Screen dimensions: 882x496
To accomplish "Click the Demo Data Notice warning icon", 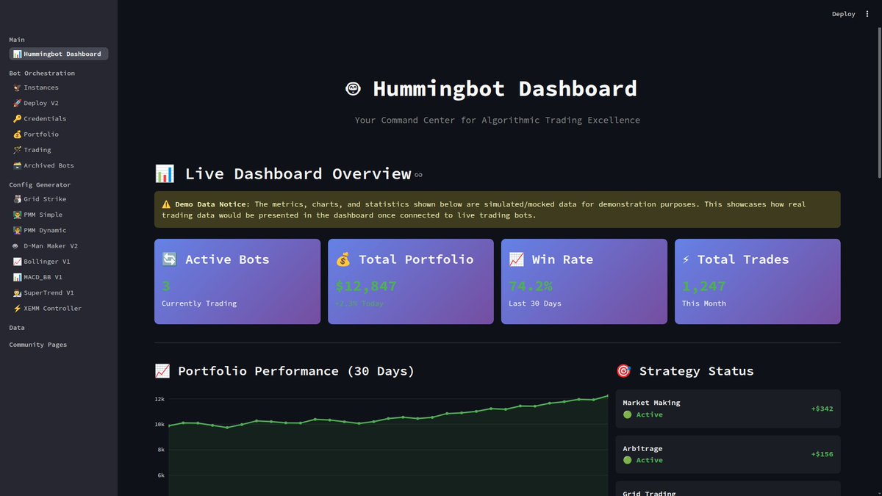I will pos(166,204).
